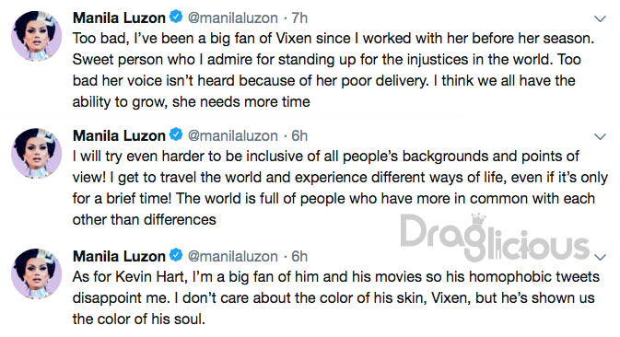The width and height of the screenshot is (620, 337).
Task: Open second tweet's Manila Luzon avatar
Action: pyautogui.click(x=36, y=153)
